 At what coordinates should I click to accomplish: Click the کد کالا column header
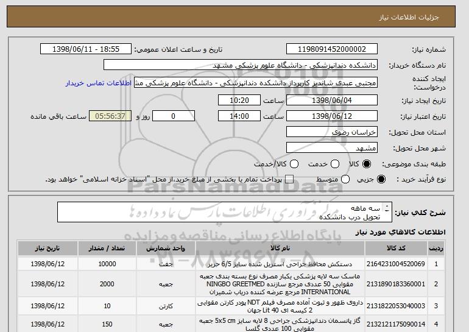[396, 249]
